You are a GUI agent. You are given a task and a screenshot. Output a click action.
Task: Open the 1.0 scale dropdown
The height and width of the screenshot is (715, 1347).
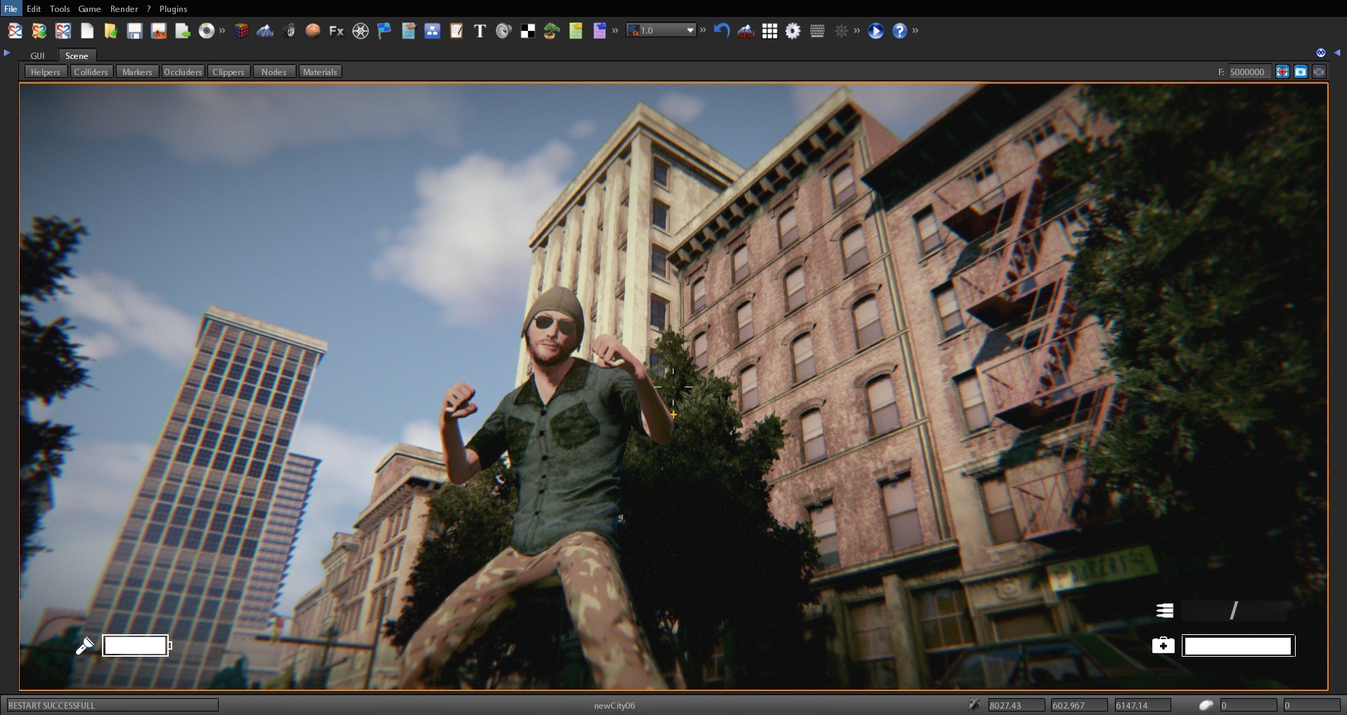pos(659,30)
